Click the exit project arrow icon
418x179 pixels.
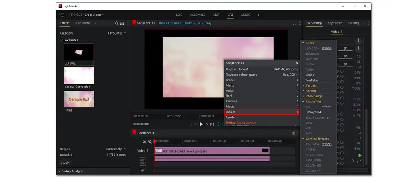tap(62, 15)
